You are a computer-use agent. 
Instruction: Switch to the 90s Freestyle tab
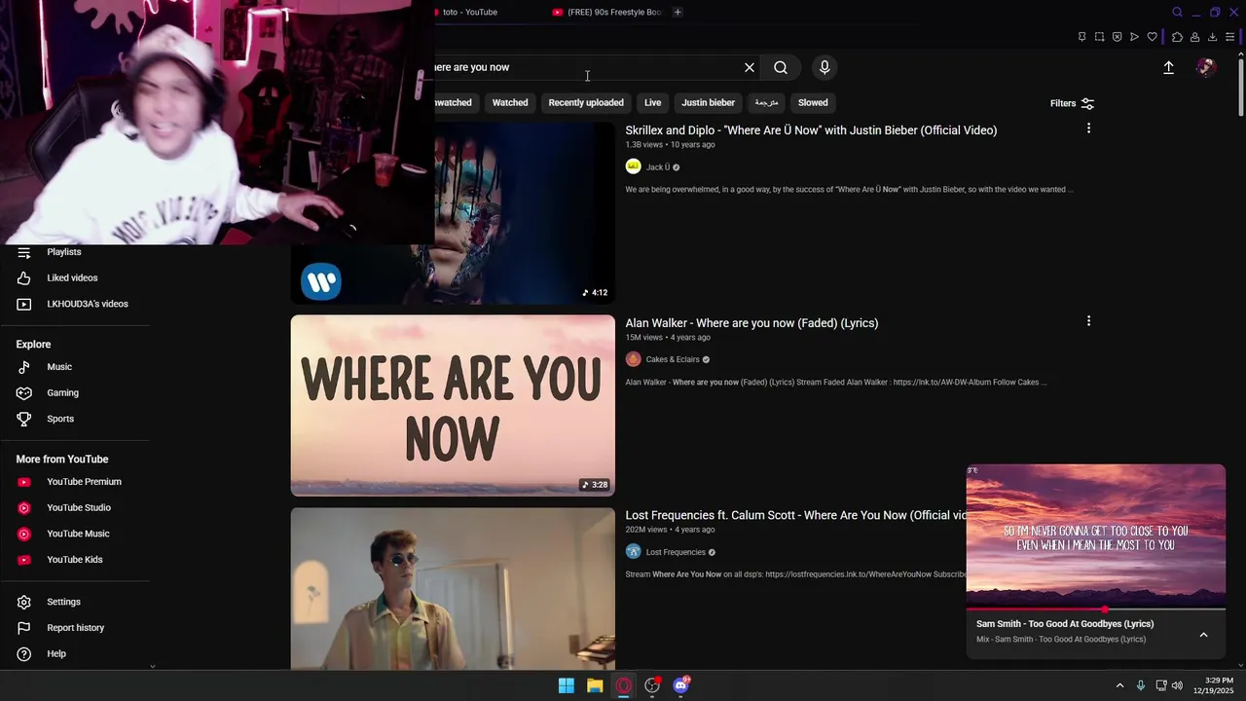(x=606, y=12)
